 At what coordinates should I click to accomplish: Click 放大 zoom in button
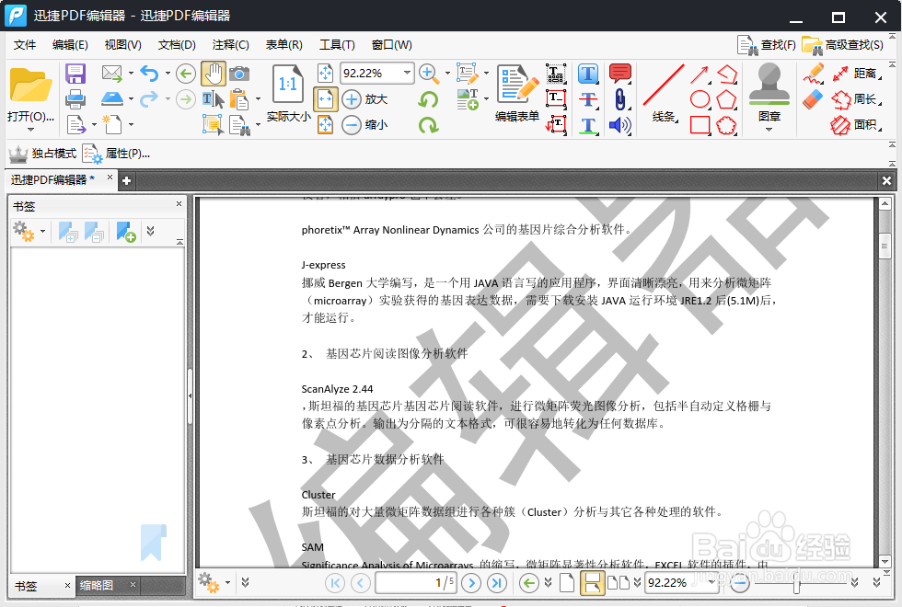tap(365, 99)
